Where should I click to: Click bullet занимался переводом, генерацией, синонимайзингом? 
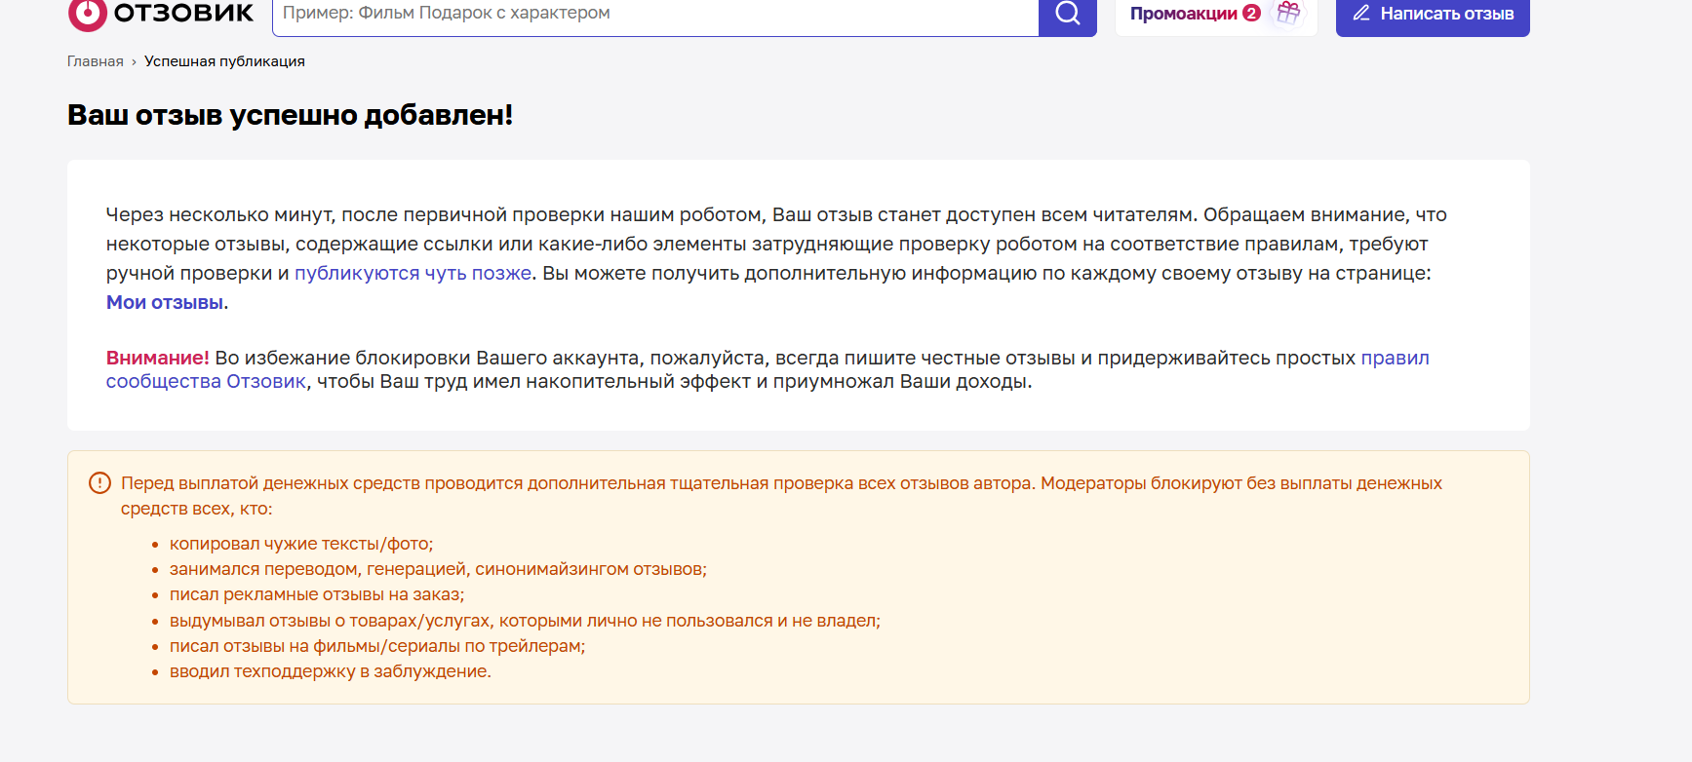click(438, 569)
